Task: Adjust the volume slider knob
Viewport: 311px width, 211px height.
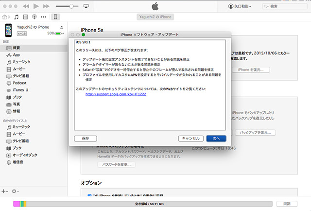Action: tap(71, 6)
